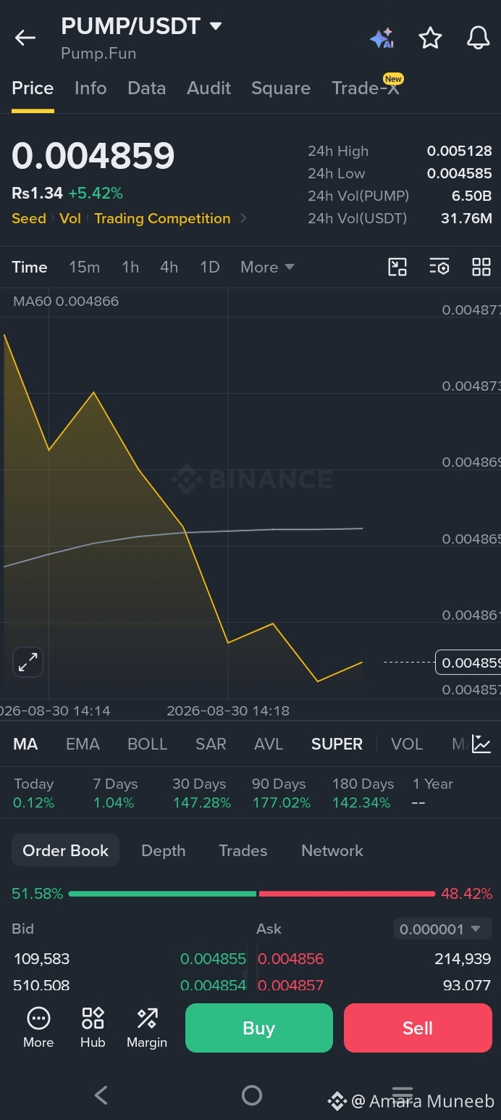Image resolution: width=501 pixels, height=1120 pixels.
Task: Tap the MA60 0.004866 indicator label
Action: (66, 301)
